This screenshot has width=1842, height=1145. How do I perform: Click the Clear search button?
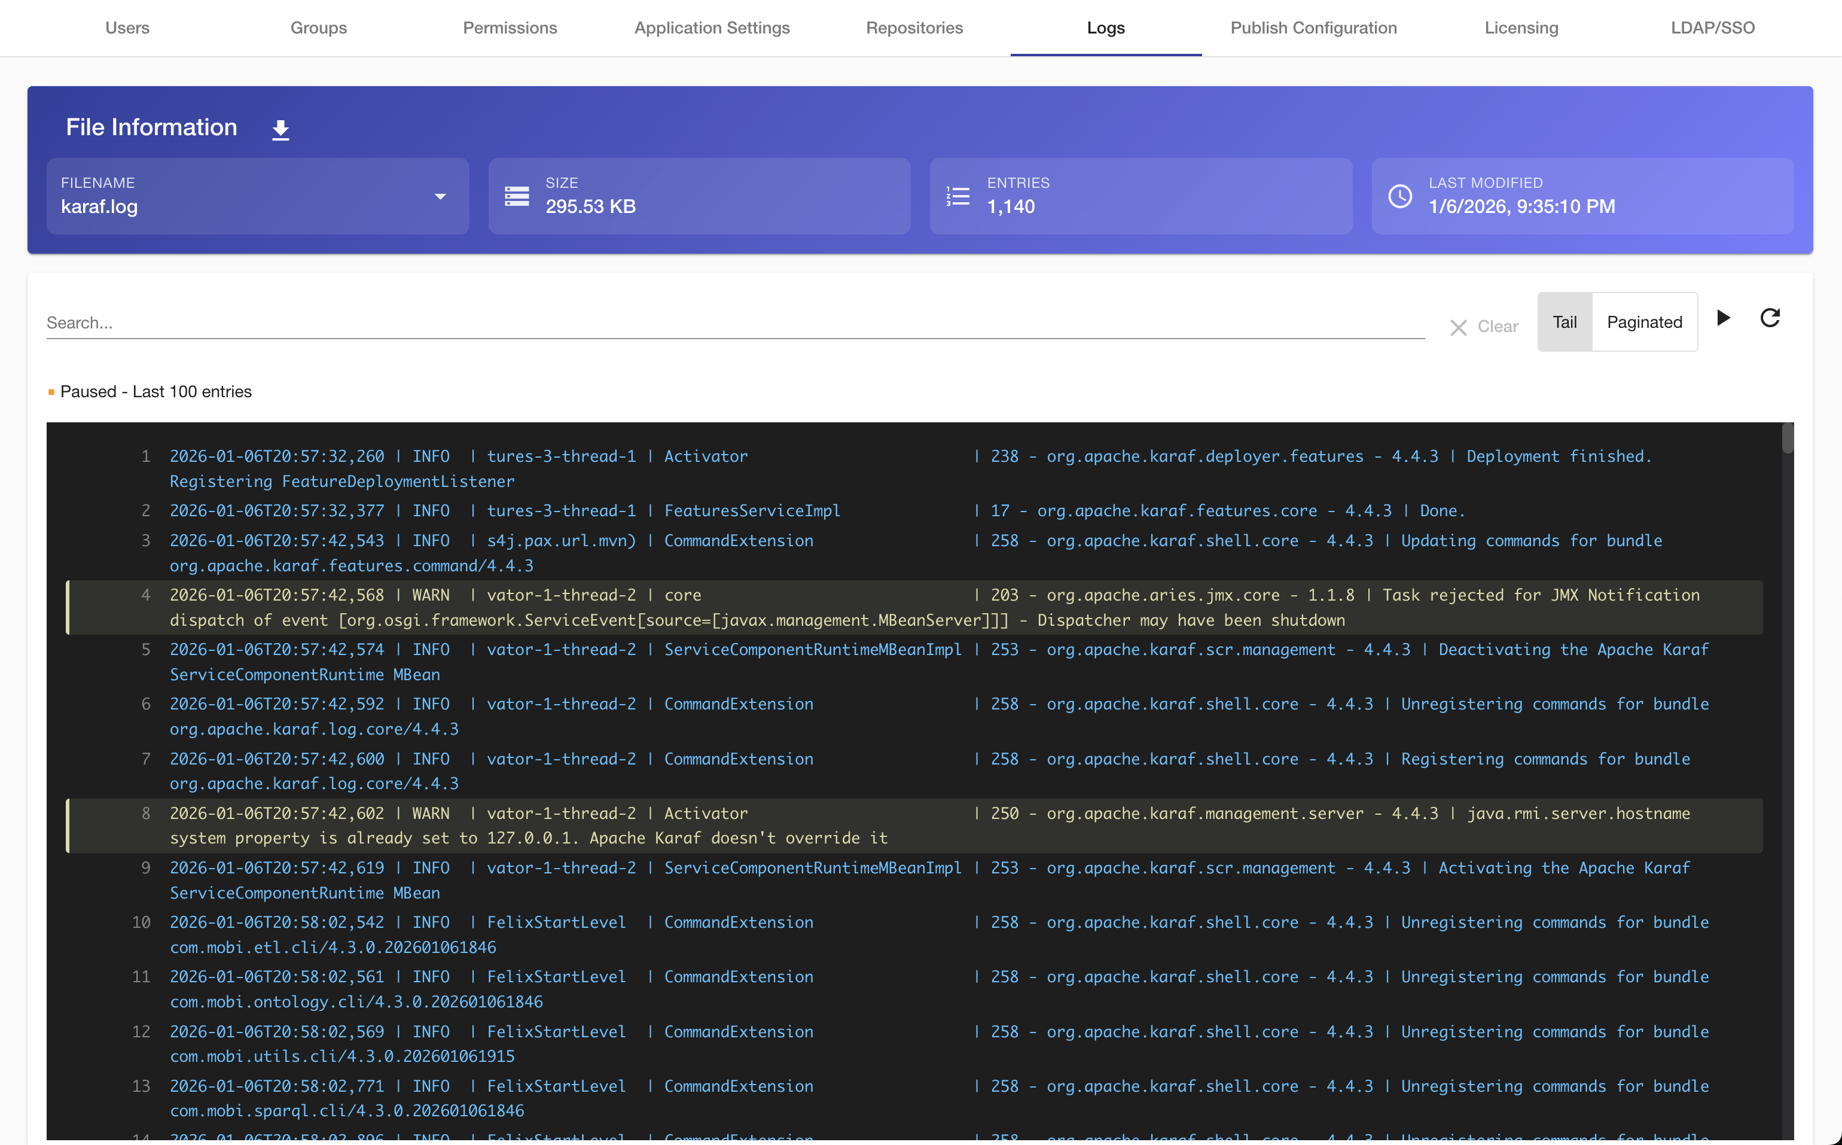point(1497,327)
